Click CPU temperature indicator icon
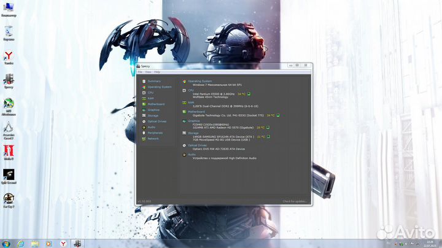Viewport: 442px width, 248px height. tap(249, 94)
